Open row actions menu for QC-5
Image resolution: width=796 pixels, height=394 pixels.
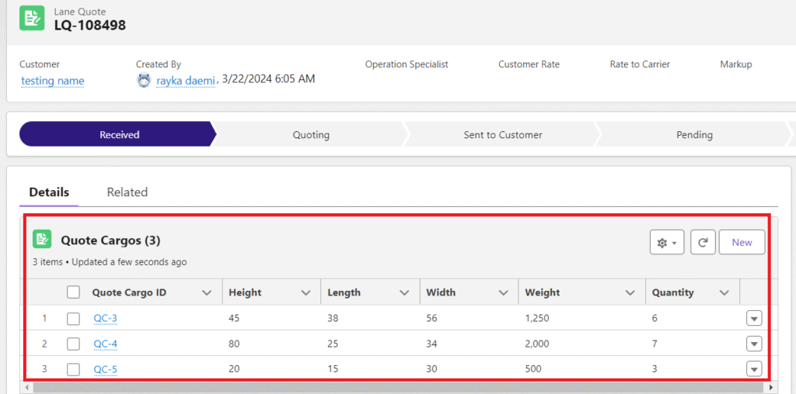pos(753,369)
